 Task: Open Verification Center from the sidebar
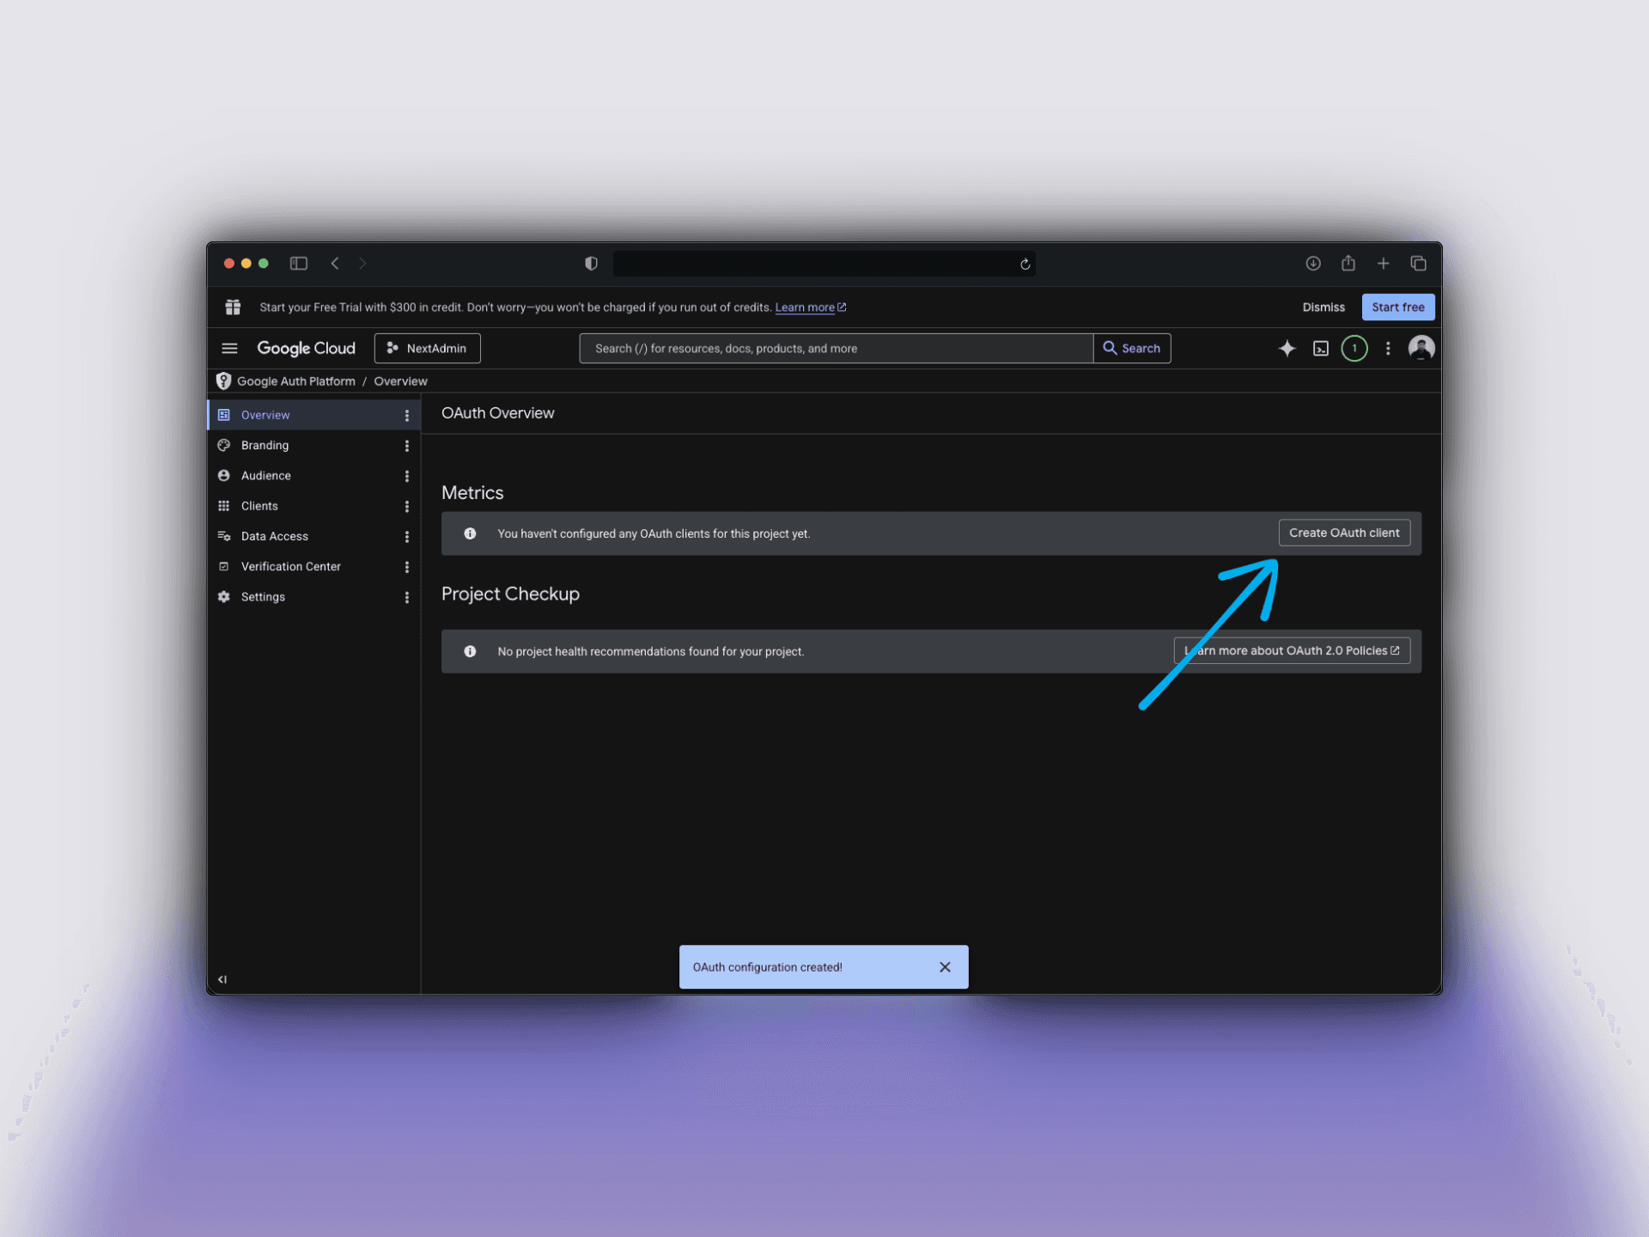coord(290,566)
